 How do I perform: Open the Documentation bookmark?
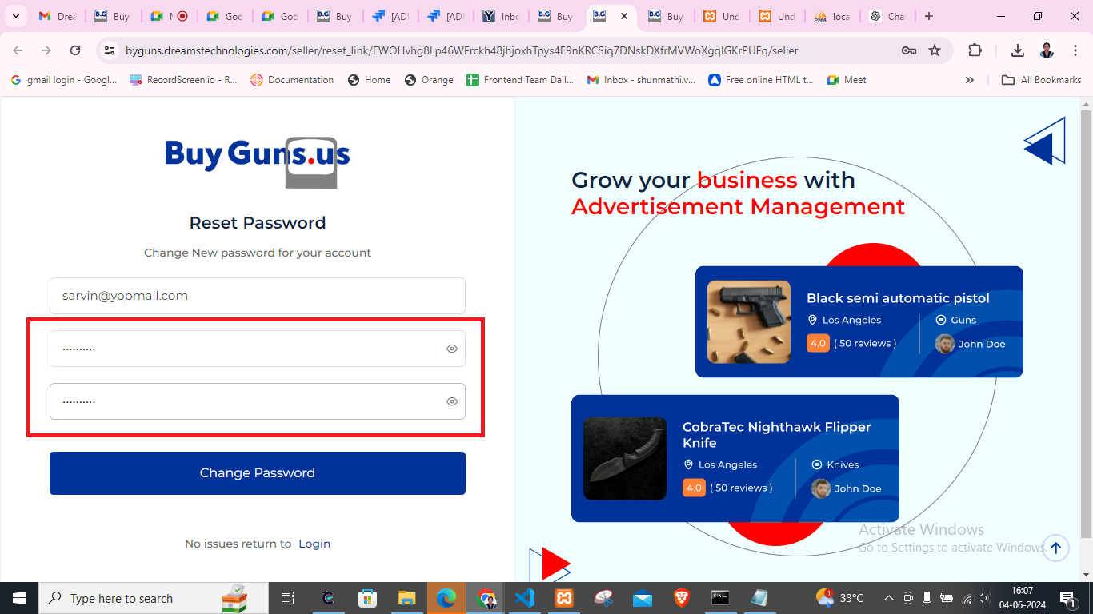pyautogui.click(x=292, y=80)
